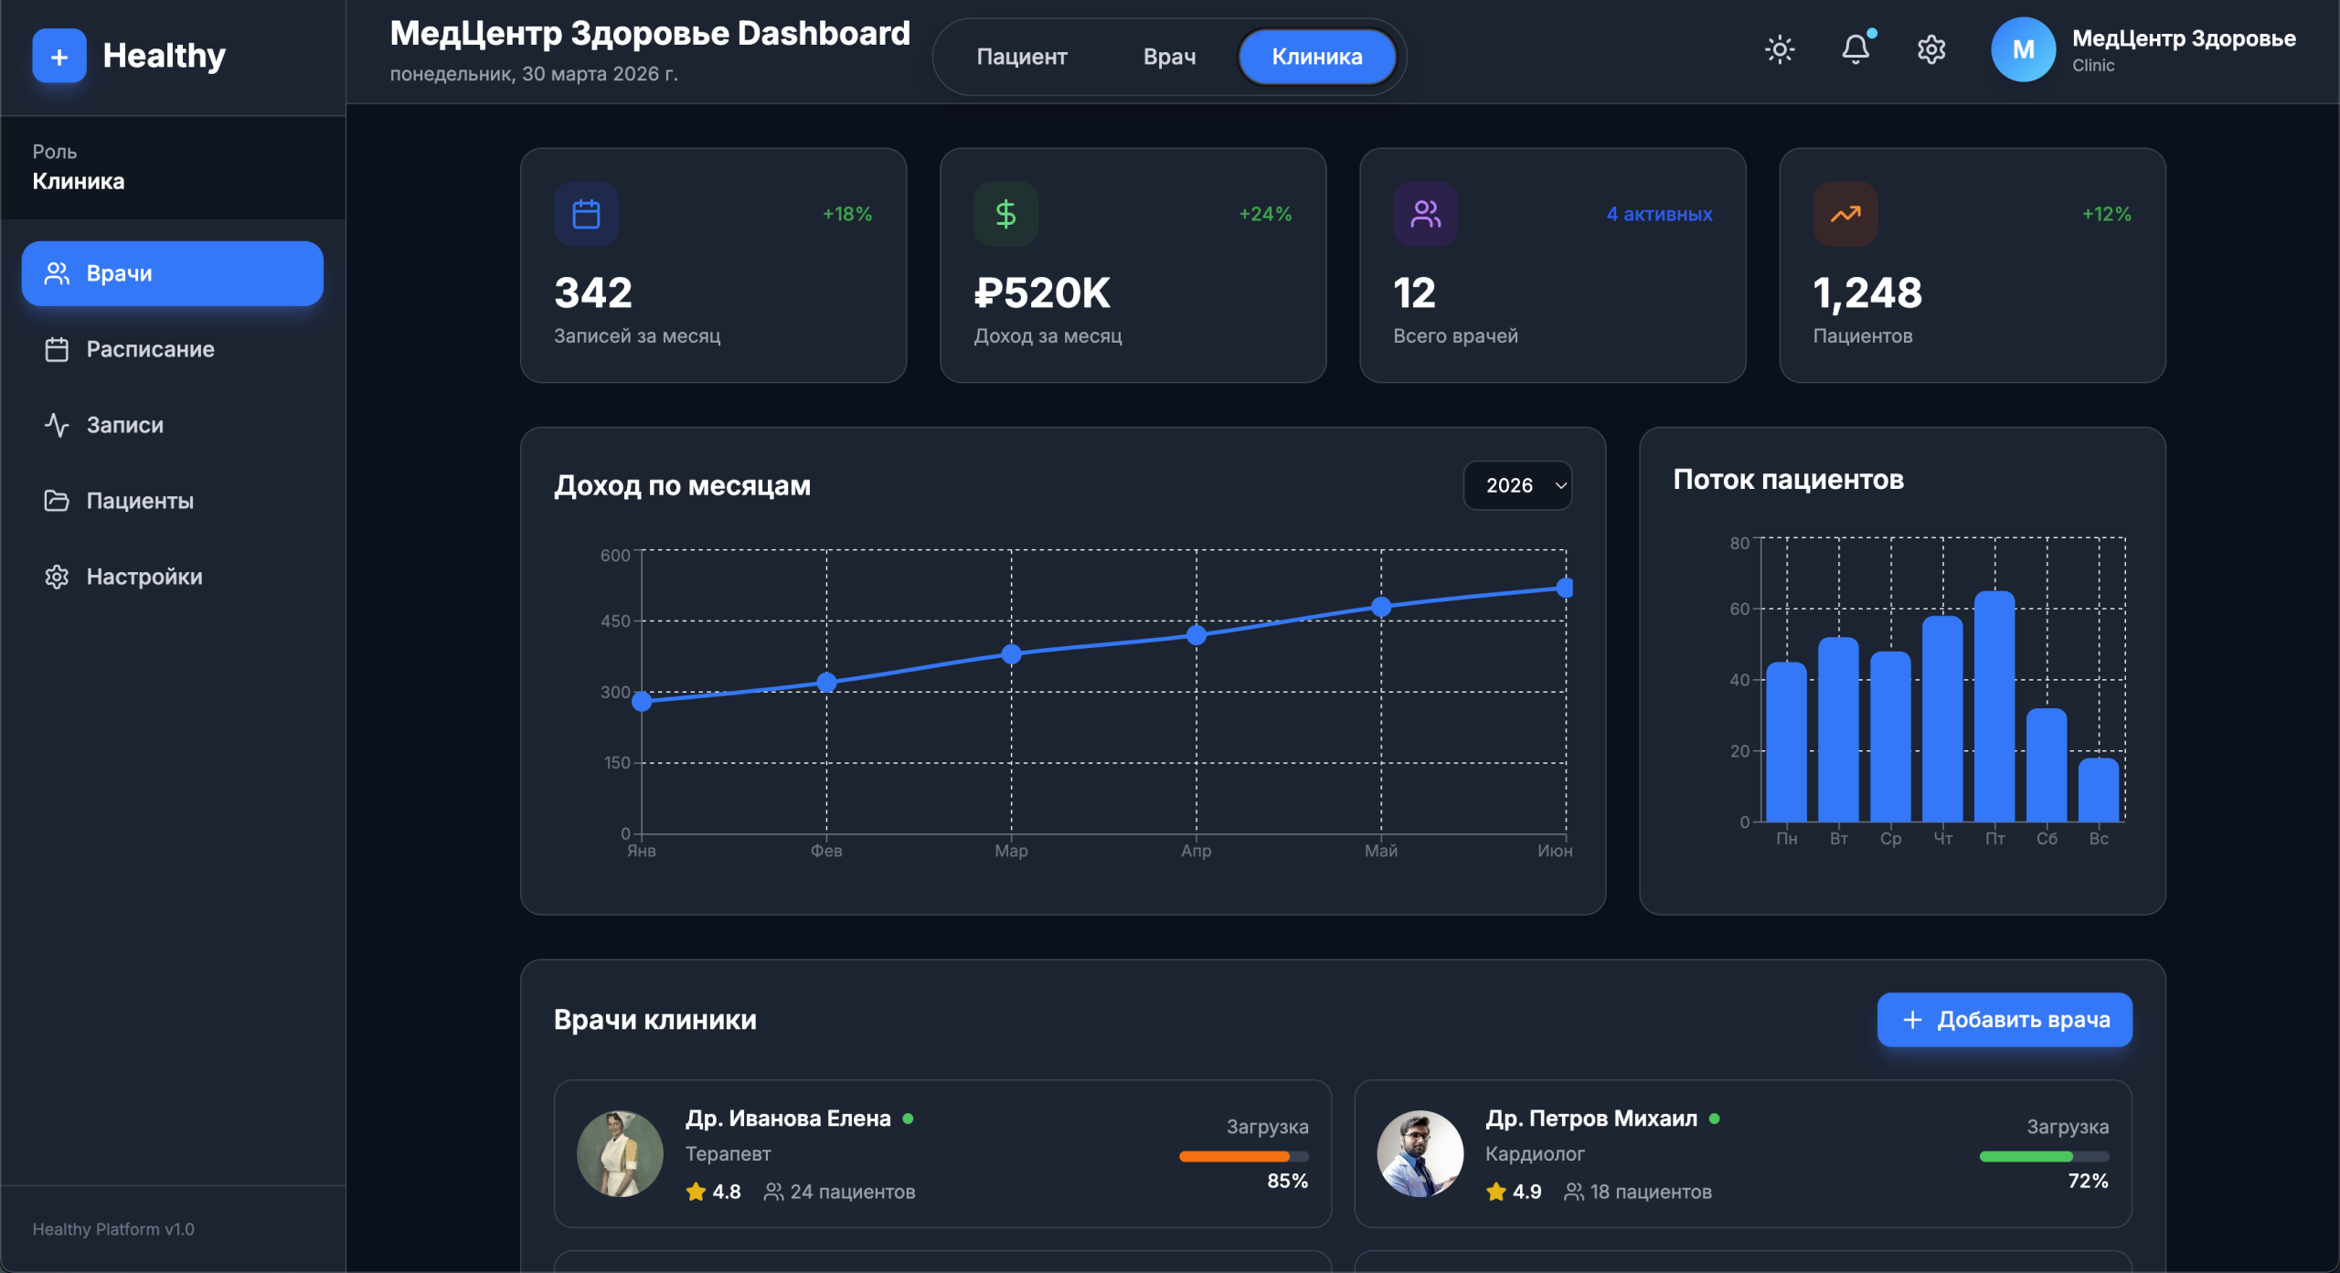Click Иванова Елена load progress bar
The image size is (2340, 1273).
[1243, 1156]
